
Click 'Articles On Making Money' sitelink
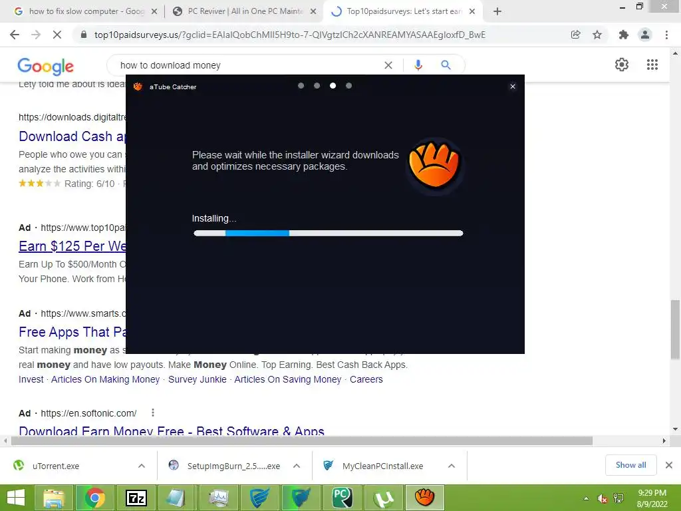[106, 379]
